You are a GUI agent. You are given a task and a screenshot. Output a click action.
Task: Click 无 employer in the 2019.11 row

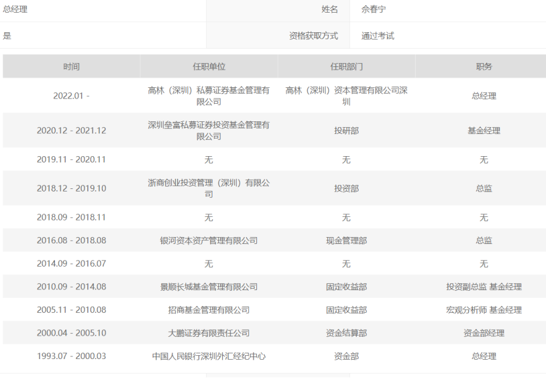(209, 159)
